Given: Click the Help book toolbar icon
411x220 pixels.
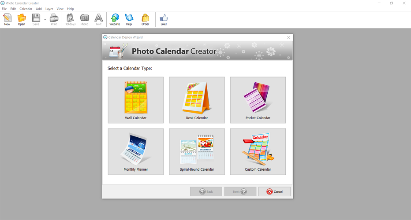Looking at the screenshot, I should [129, 20].
